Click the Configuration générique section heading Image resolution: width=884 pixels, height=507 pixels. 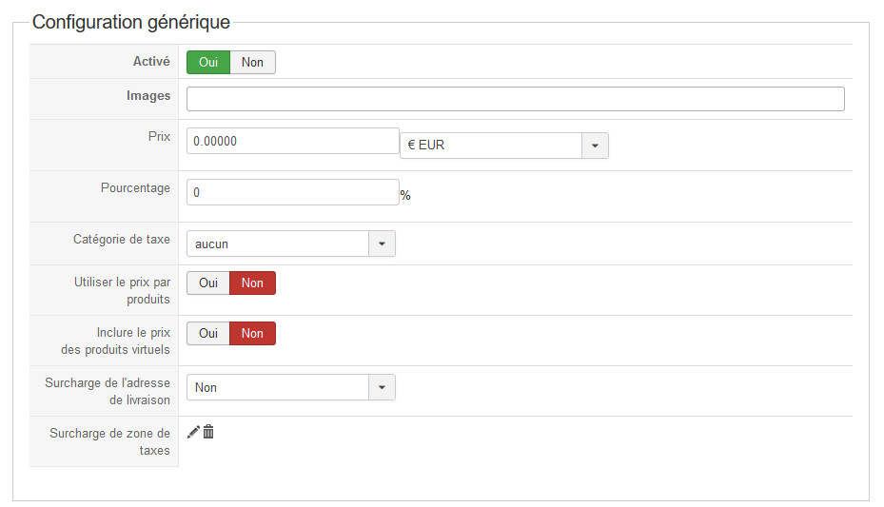pyautogui.click(x=131, y=22)
